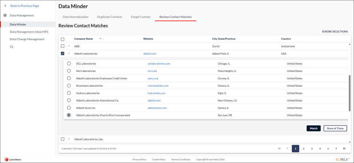Screen dimensions: 354x163
Task: Switch to the Data Normalization tab
Action: [76, 17]
